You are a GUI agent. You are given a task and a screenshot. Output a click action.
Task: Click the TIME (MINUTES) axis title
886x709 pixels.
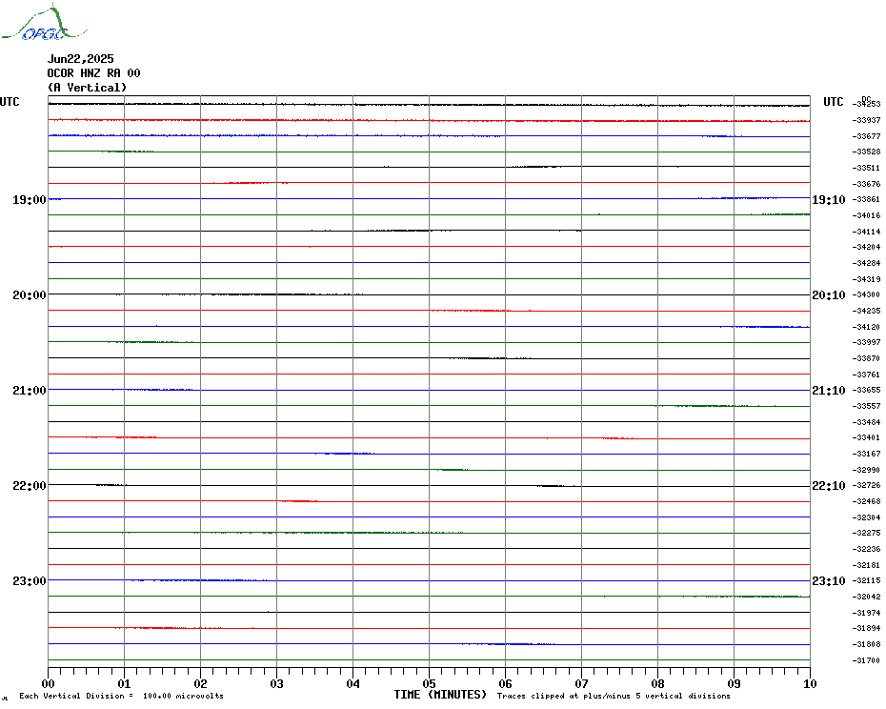(440, 695)
